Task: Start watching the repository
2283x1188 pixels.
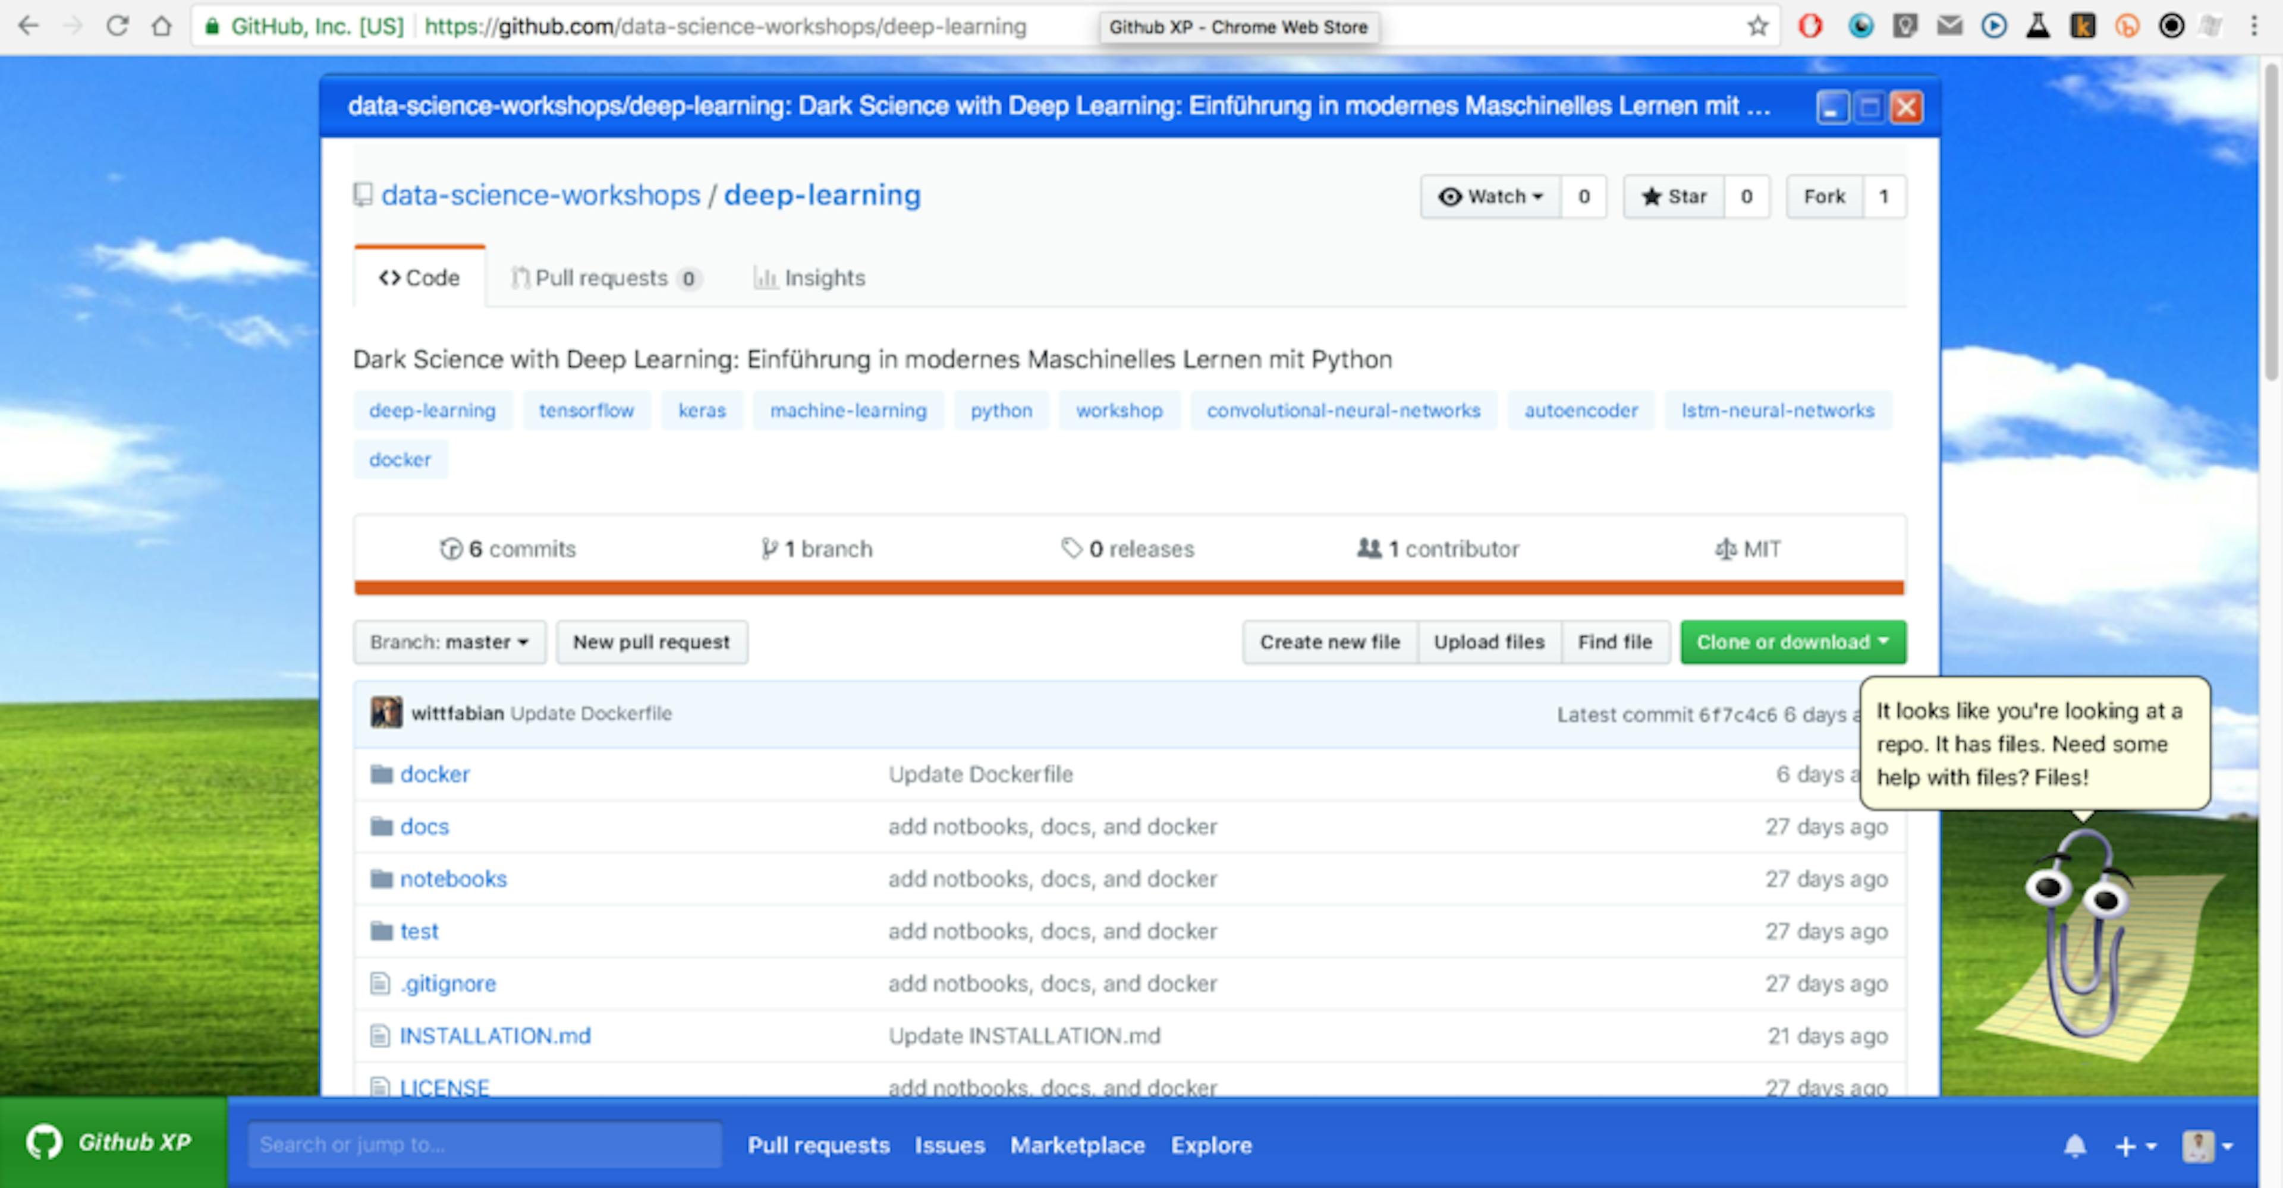Action: tap(1490, 197)
